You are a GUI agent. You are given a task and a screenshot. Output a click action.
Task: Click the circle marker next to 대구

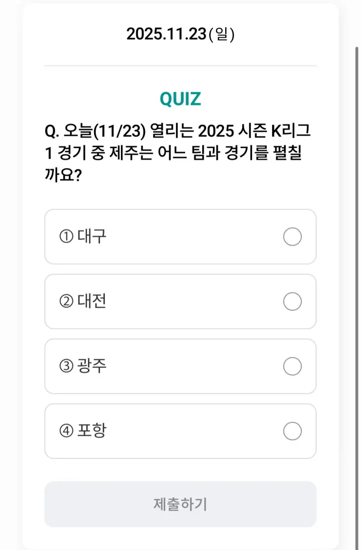[x=292, y=237]
